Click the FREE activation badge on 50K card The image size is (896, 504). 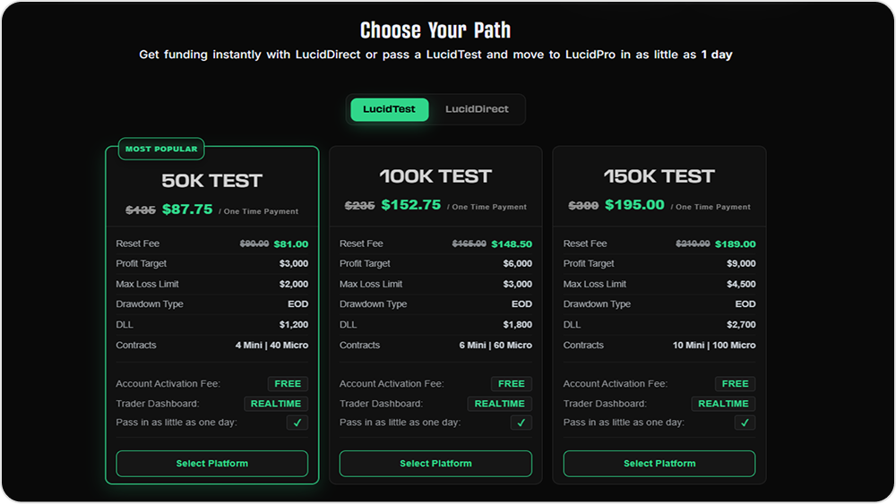click(288, 383)
